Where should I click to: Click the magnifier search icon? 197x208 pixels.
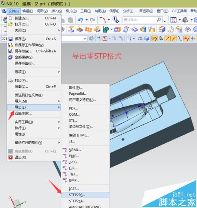click(x=159, y=20)
